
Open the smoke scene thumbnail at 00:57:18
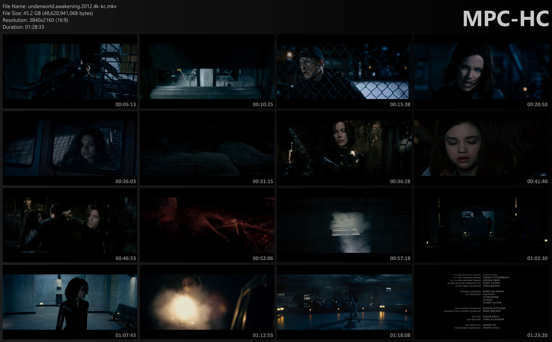pos(344,225)
